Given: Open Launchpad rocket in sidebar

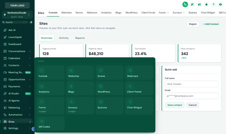Looking at the screenshot, I should point(17,37).
